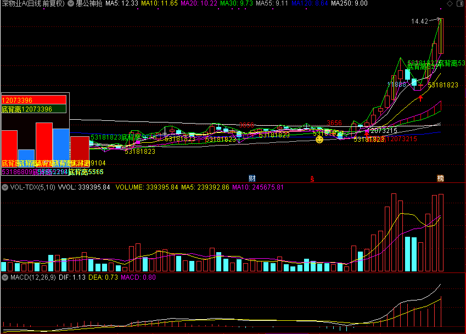Click the red bar labeled 12073396
Screen dimensions: 466x334
click(x=33, y=100)
